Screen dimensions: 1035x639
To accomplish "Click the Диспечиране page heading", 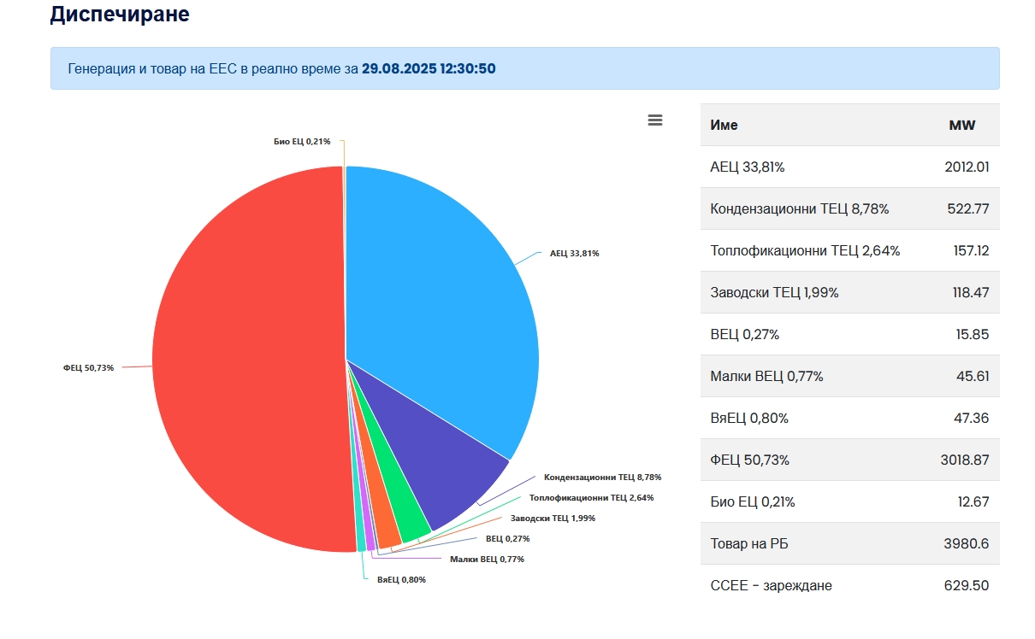I will pos(120,15).
